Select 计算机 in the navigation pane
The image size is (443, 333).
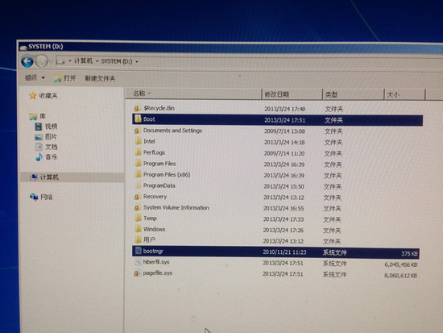(72, 177)
